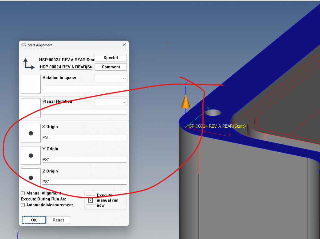Screen dimensions: 320x239
Task: Click the orange cone Z-axis arrow
Action: pos(185,102)
